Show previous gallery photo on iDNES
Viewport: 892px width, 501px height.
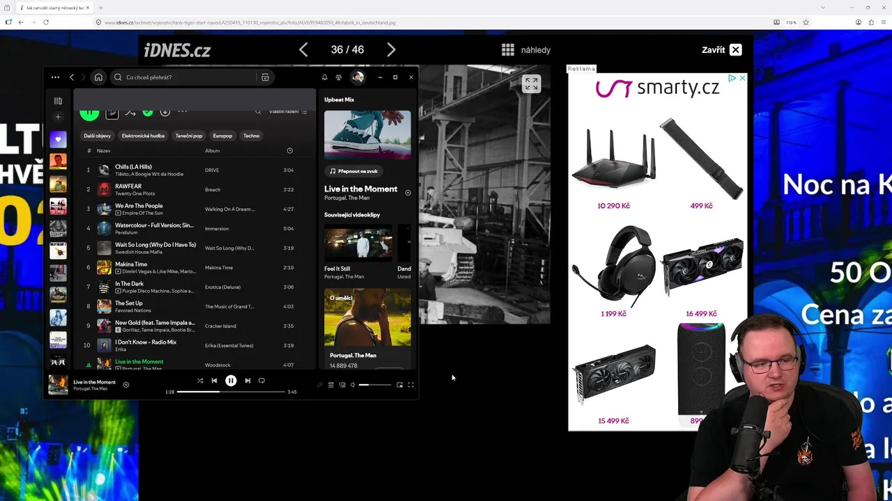pos(303,49)
